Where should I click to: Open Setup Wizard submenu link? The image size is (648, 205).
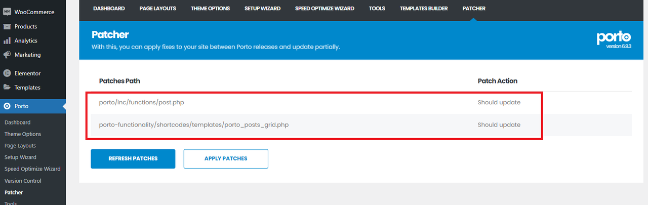[x=20, y=157]
